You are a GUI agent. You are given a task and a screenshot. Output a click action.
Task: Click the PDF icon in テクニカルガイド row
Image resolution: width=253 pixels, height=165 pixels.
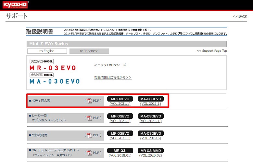89,153
